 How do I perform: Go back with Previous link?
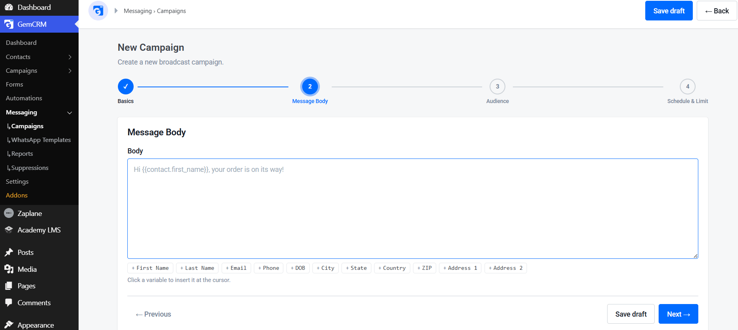153,314
